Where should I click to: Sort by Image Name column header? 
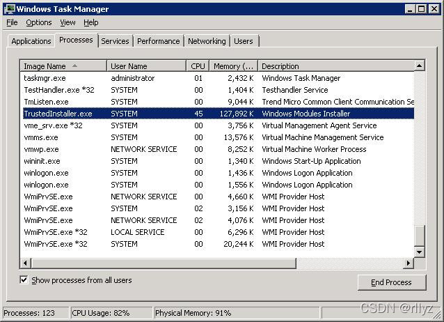tap(63, 66)
